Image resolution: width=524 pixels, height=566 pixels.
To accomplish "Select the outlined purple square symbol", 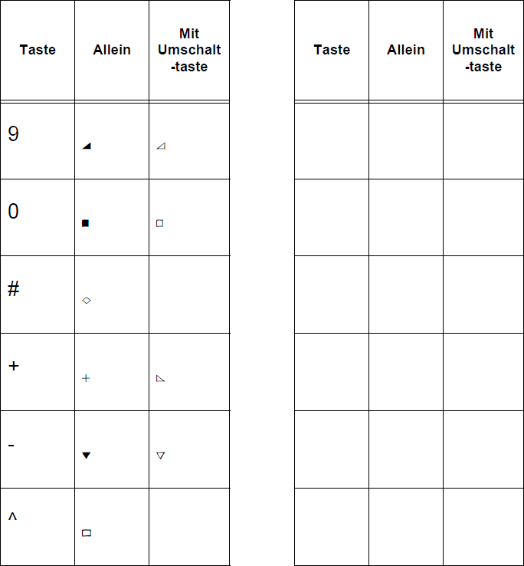I will pos(160,223).
